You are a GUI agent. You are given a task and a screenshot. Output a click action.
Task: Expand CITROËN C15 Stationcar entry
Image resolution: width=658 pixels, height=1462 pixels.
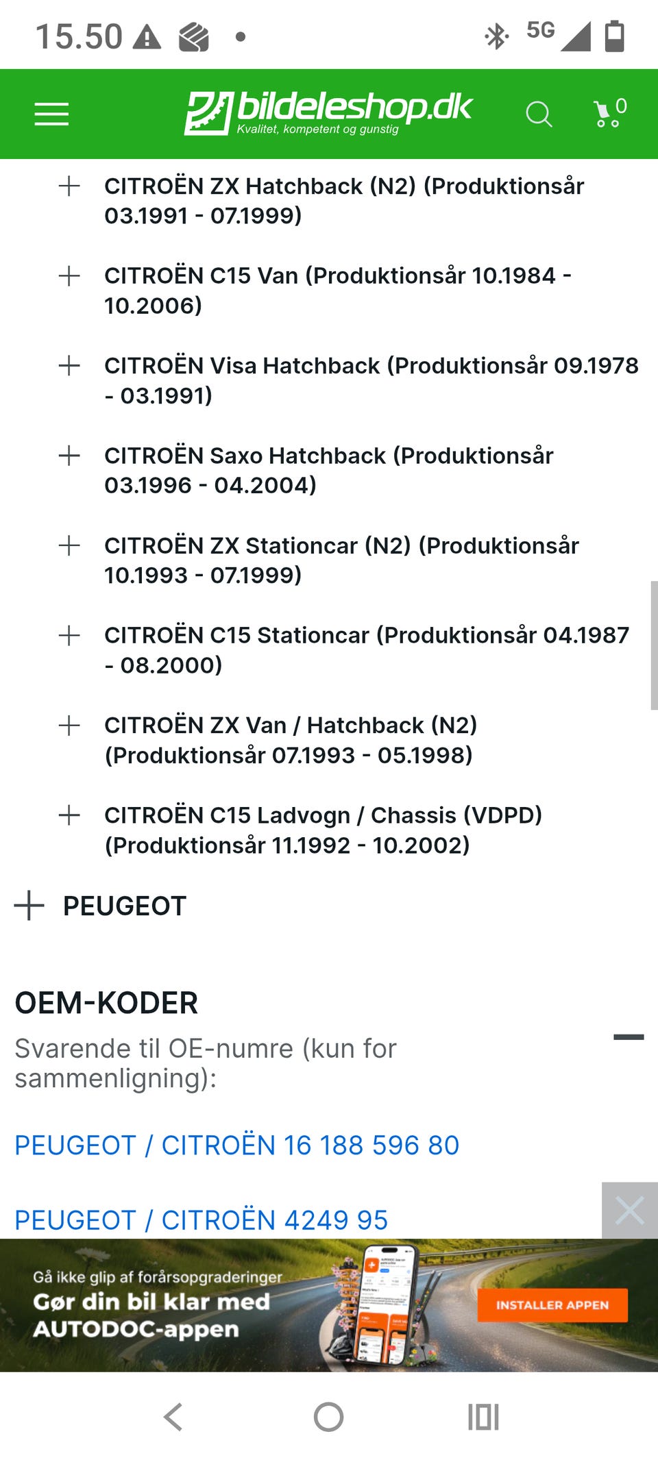[69, 636]
